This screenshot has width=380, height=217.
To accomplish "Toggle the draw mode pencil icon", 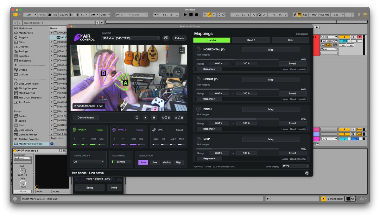I will (x=295, y=15).
